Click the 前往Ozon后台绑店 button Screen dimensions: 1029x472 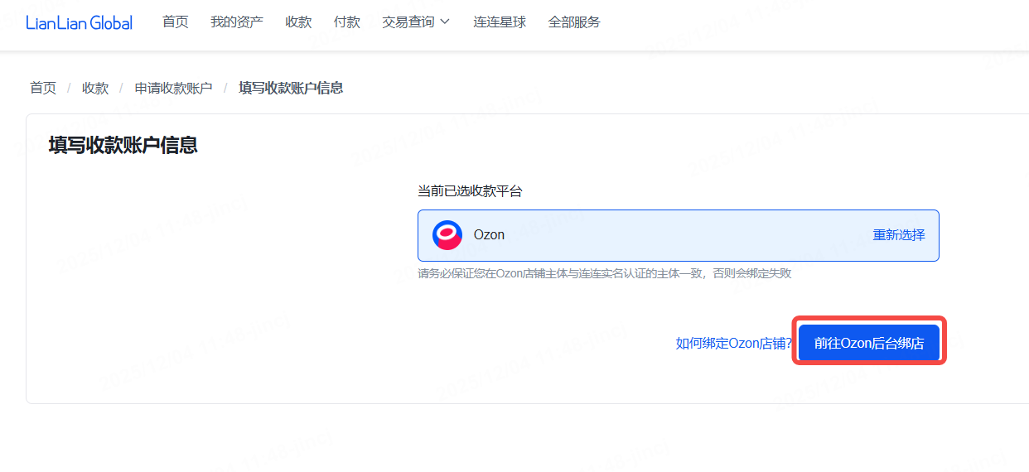click(x=869, y=343)
